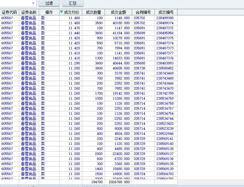This screenshot has height=187, width=244.
Task: Select trade number 238534759
Action: pyautogui.click(x=165, y=98)
